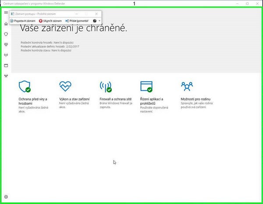Open app and browser control sidebar icon

(x=6, y=65)
